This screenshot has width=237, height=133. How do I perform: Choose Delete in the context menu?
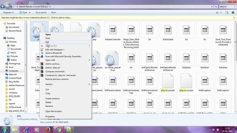[x=66, y=102]
